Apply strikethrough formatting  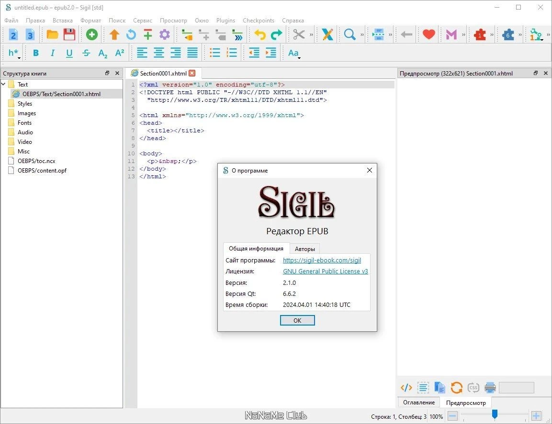click(86, 53)
